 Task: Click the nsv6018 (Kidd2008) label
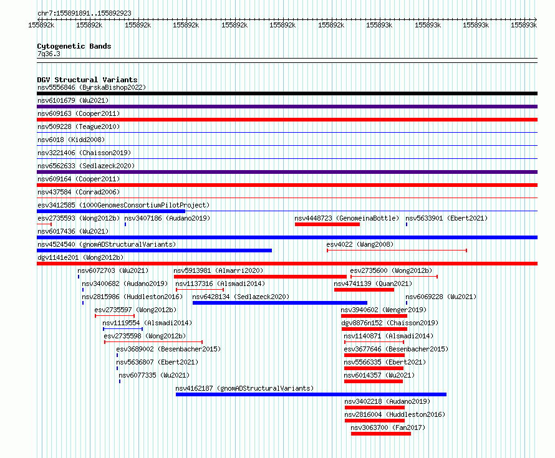(x=71, y=140)
